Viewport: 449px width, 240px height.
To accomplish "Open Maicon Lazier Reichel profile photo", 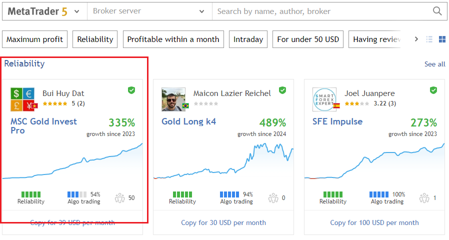I will pyautogui.click(x=173, y=99).
